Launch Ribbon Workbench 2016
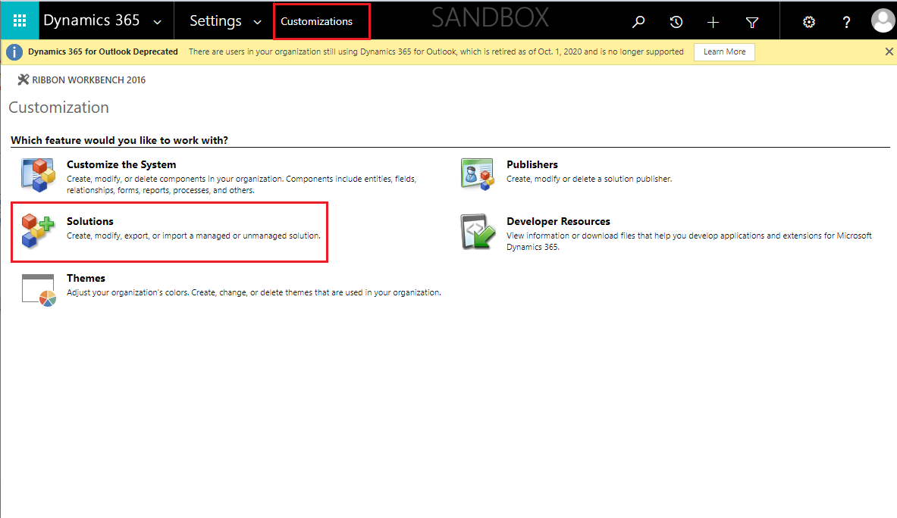This screenshot has width=897, height=518. point(89,80)
